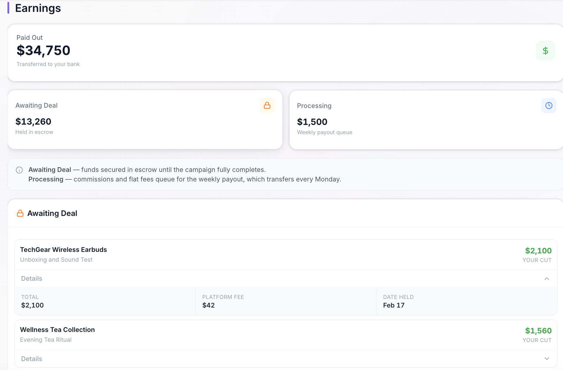Viewport: 563px width, 370px height.
Task: Click the Earnings page title
Action: click(38, 8)
